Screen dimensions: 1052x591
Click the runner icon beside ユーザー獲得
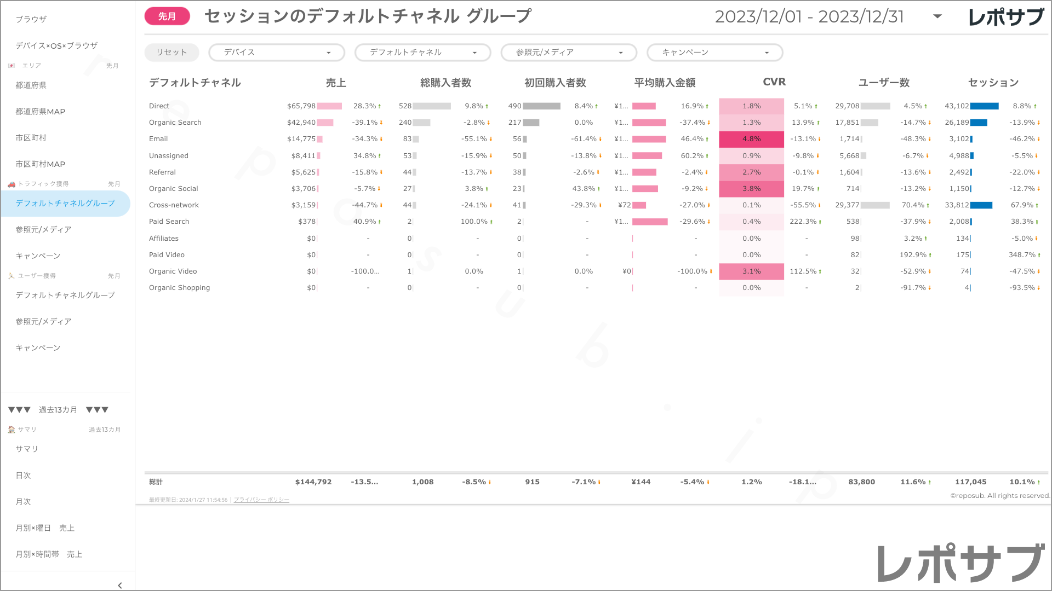(x=12, y=276)
